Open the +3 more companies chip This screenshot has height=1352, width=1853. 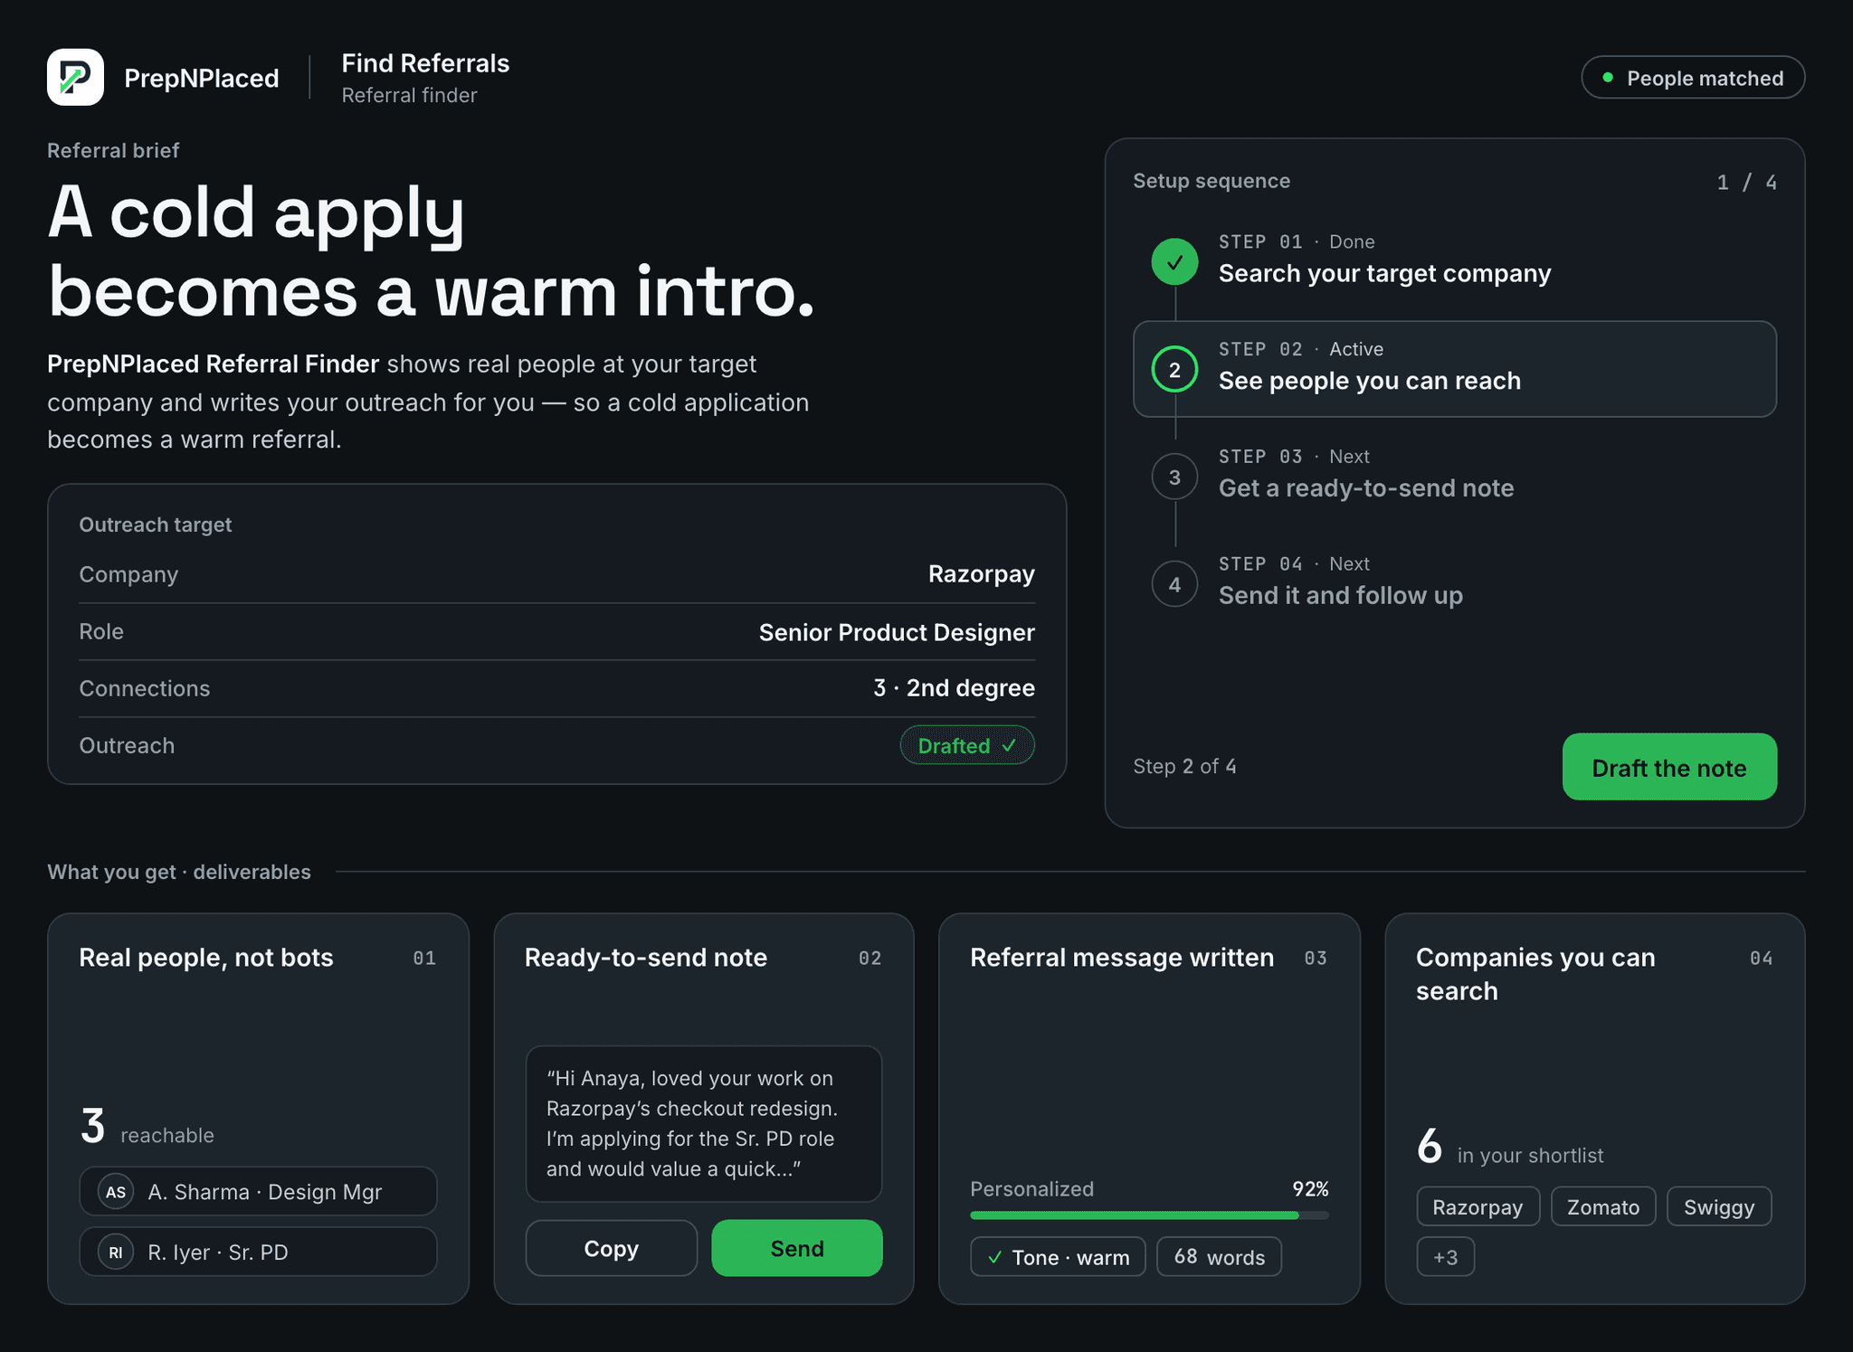point(1446,1257)
